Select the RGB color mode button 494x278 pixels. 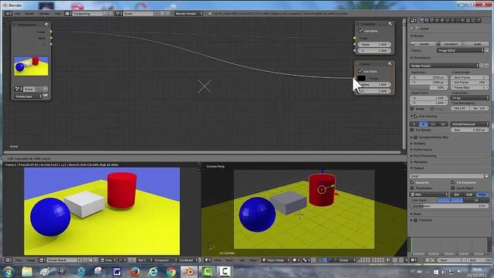tap(469, 195)
